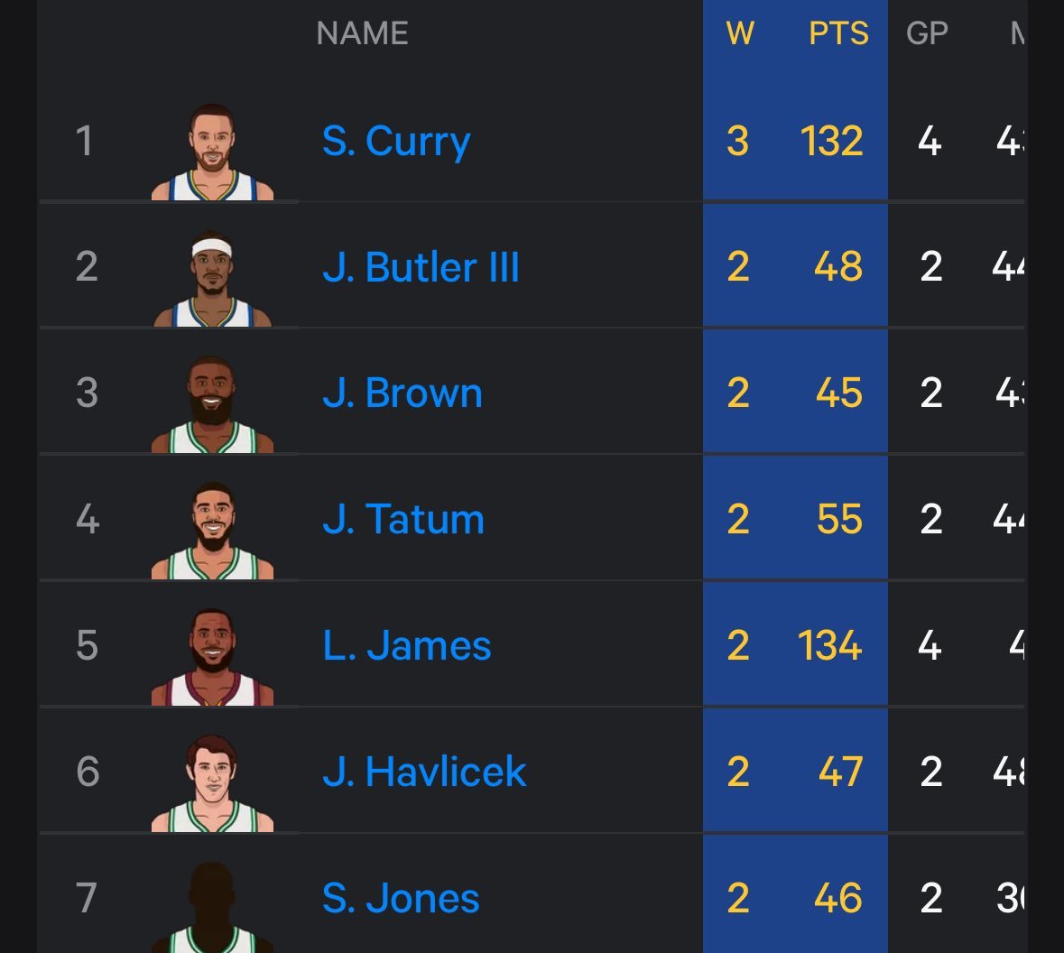Open the S. Jones player link
This screenshot has width=1064, height=953.
tap(401, 898)
